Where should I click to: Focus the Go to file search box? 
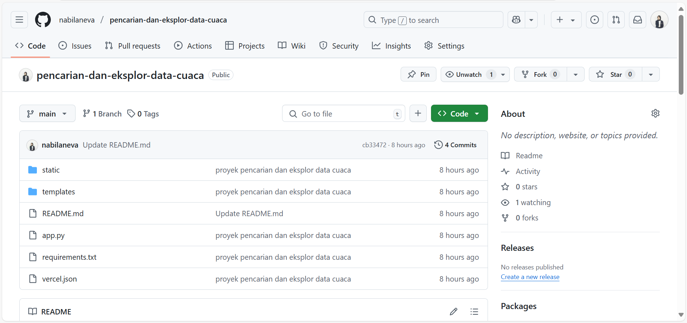(x=344, y=113)
